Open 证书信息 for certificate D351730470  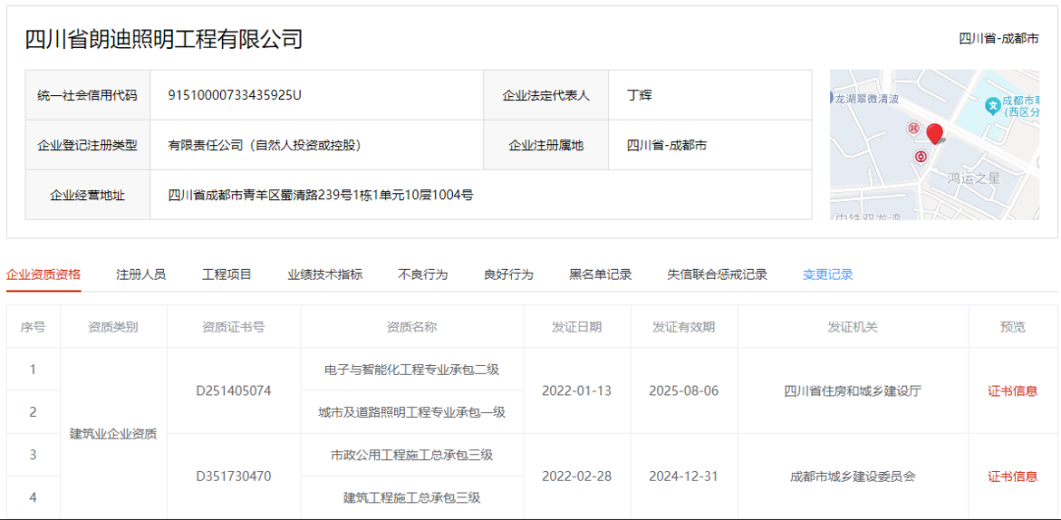coord(1012,476)
